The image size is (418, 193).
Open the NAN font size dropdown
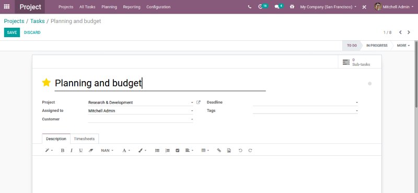pos(107,150)
